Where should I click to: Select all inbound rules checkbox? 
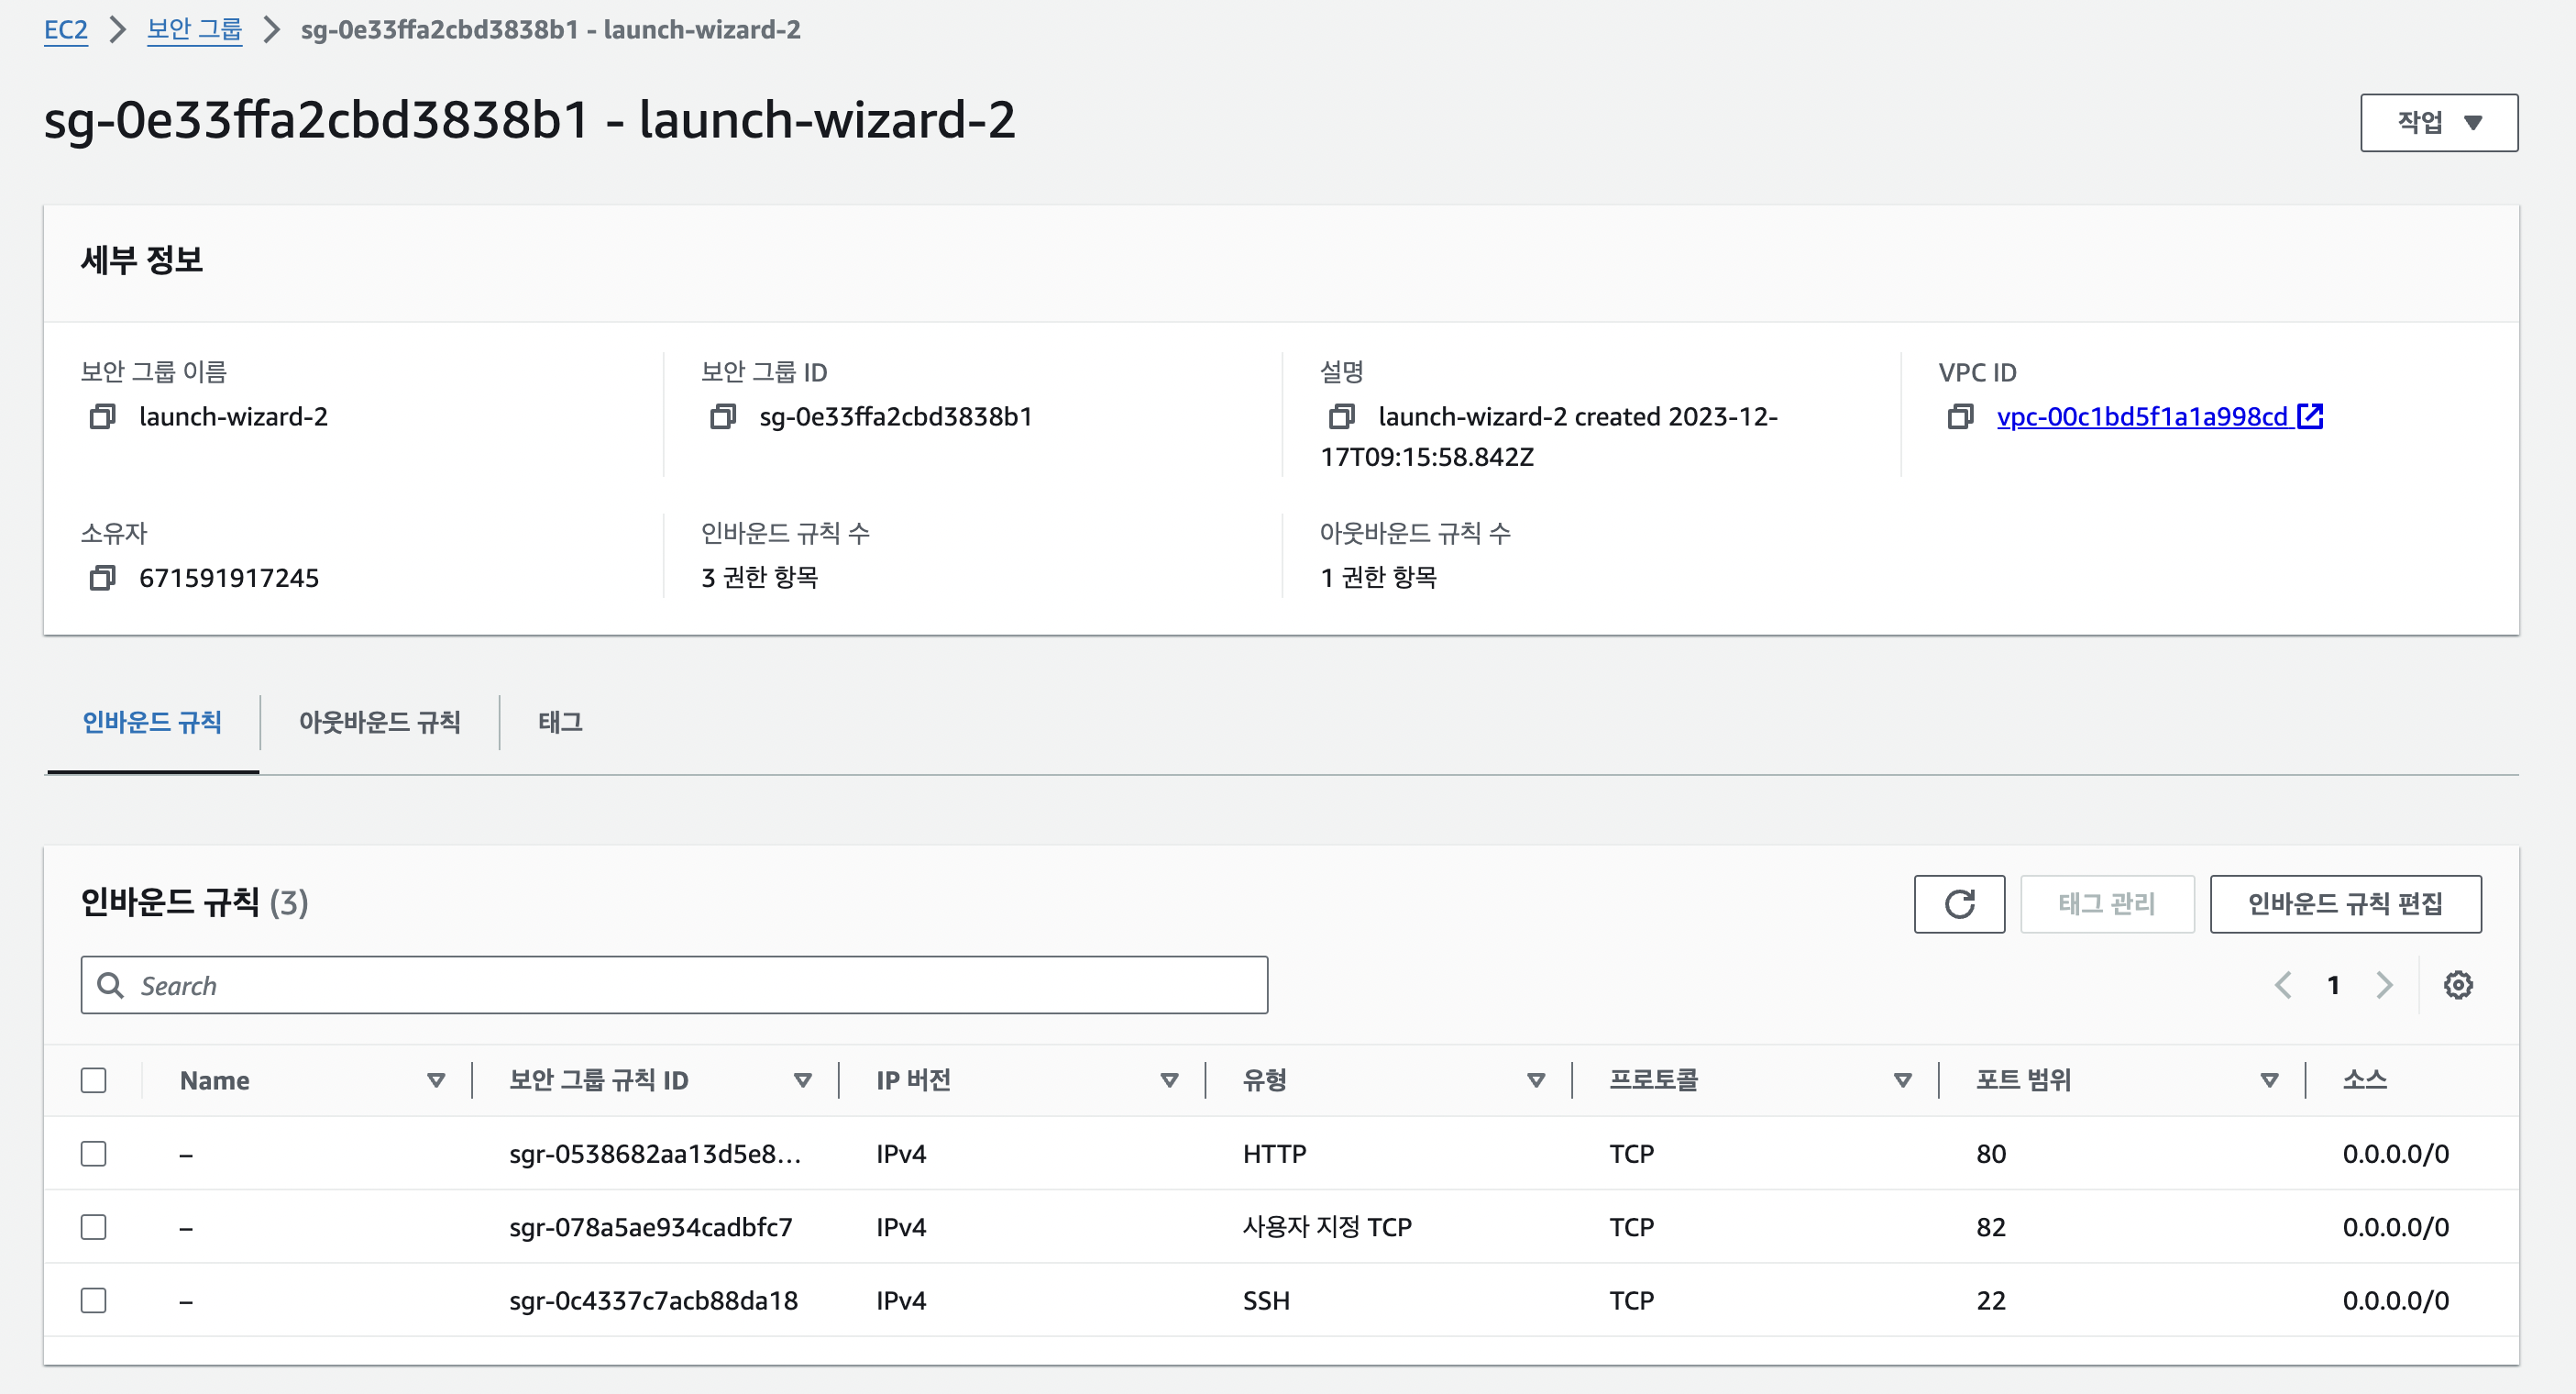(x=94, y=1079)
